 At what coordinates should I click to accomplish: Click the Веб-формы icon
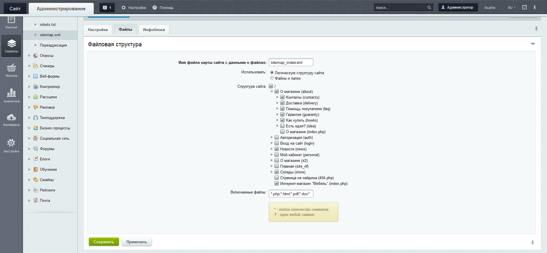click(36, 76)
